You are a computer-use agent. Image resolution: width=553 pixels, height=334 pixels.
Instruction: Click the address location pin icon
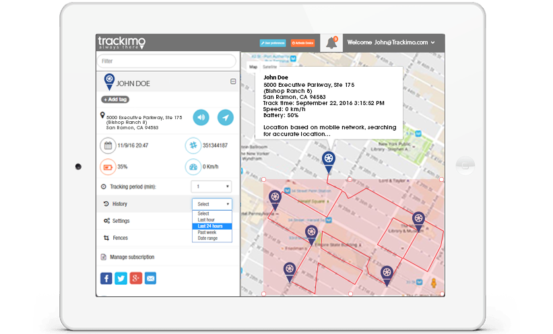click(102, 115)
